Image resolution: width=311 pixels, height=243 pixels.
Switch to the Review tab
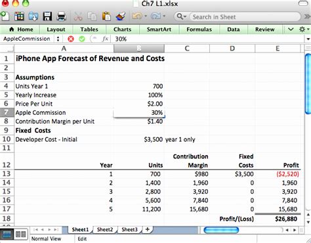click(265, 30)
